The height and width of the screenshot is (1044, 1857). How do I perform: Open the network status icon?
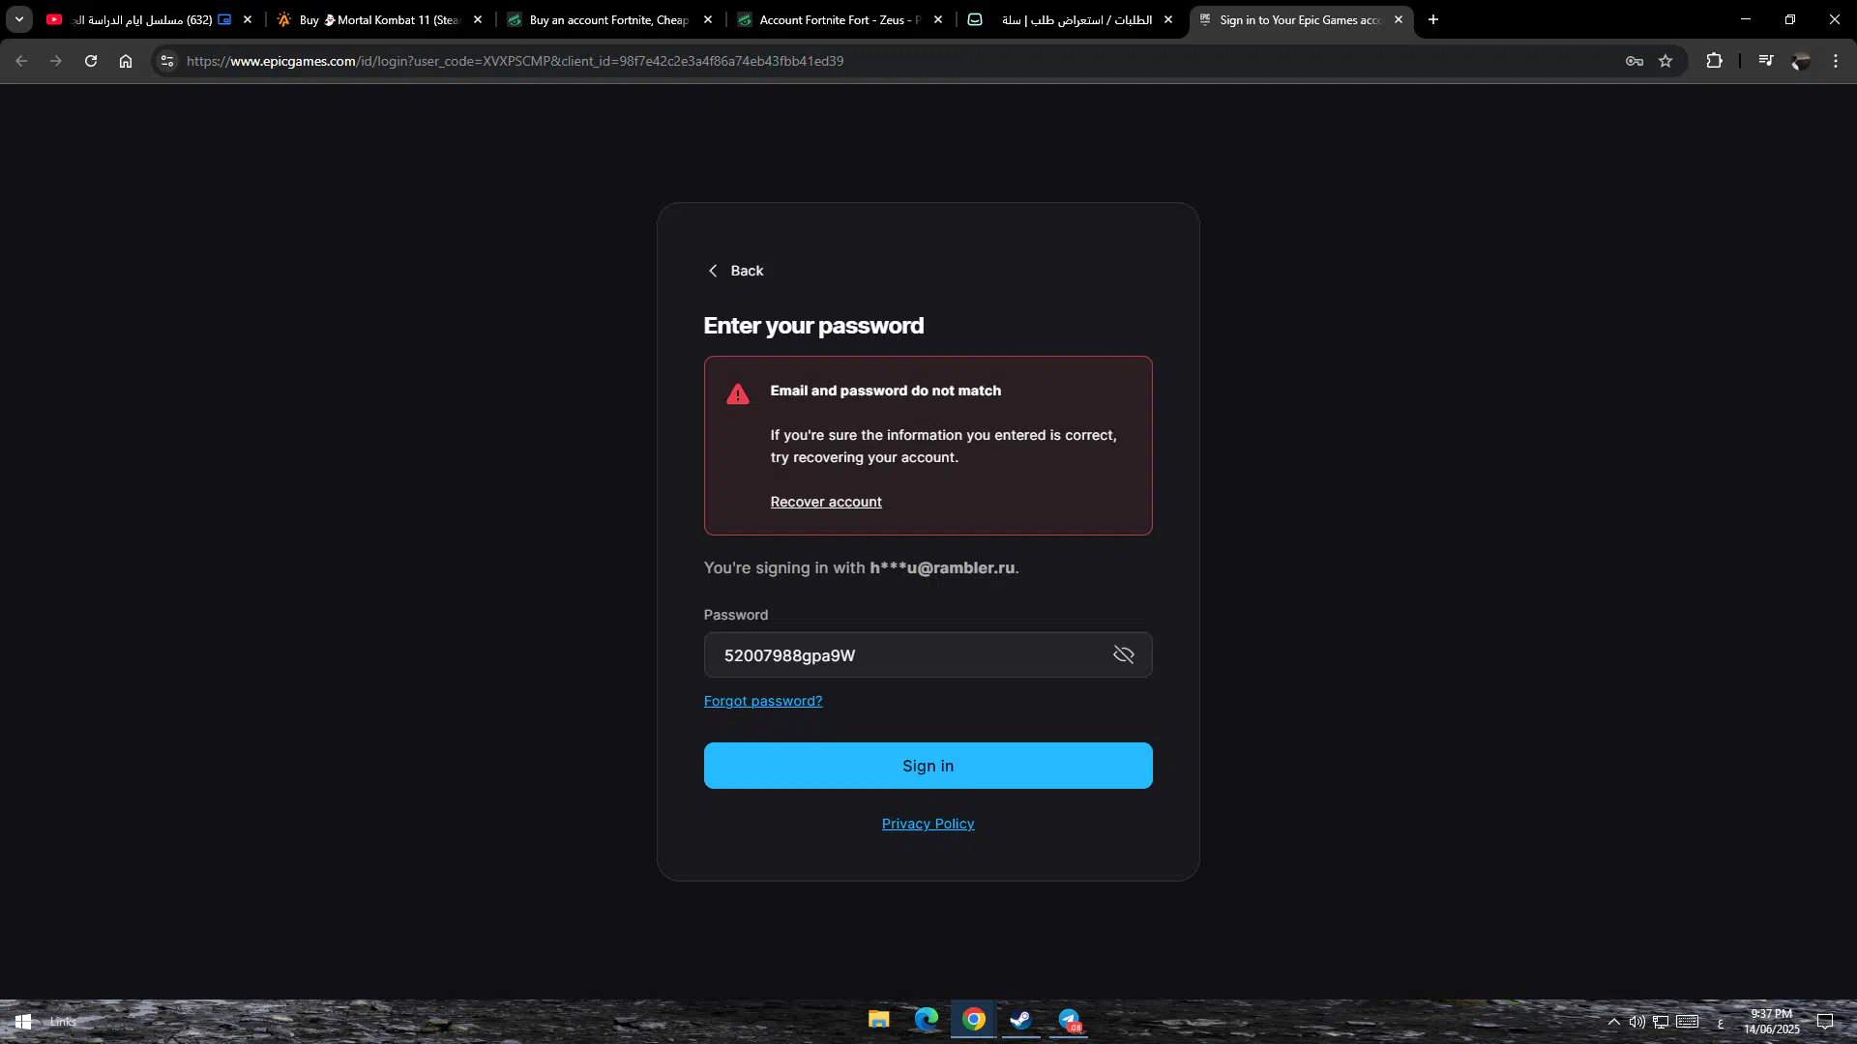point(1661,1022)
